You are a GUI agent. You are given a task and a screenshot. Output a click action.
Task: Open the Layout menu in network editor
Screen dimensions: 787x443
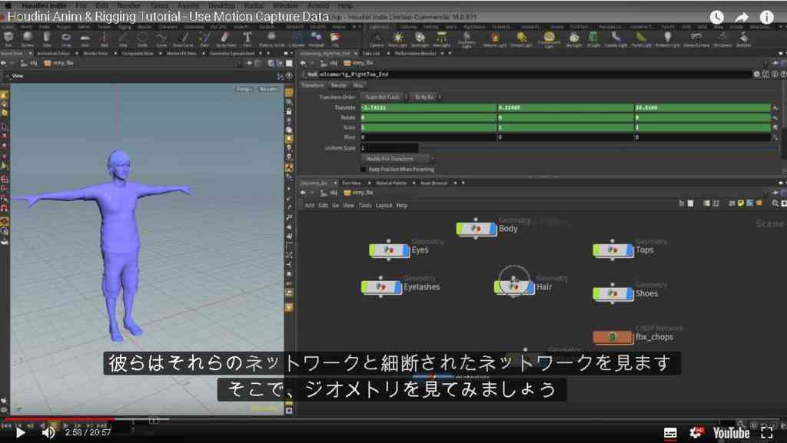384,206
